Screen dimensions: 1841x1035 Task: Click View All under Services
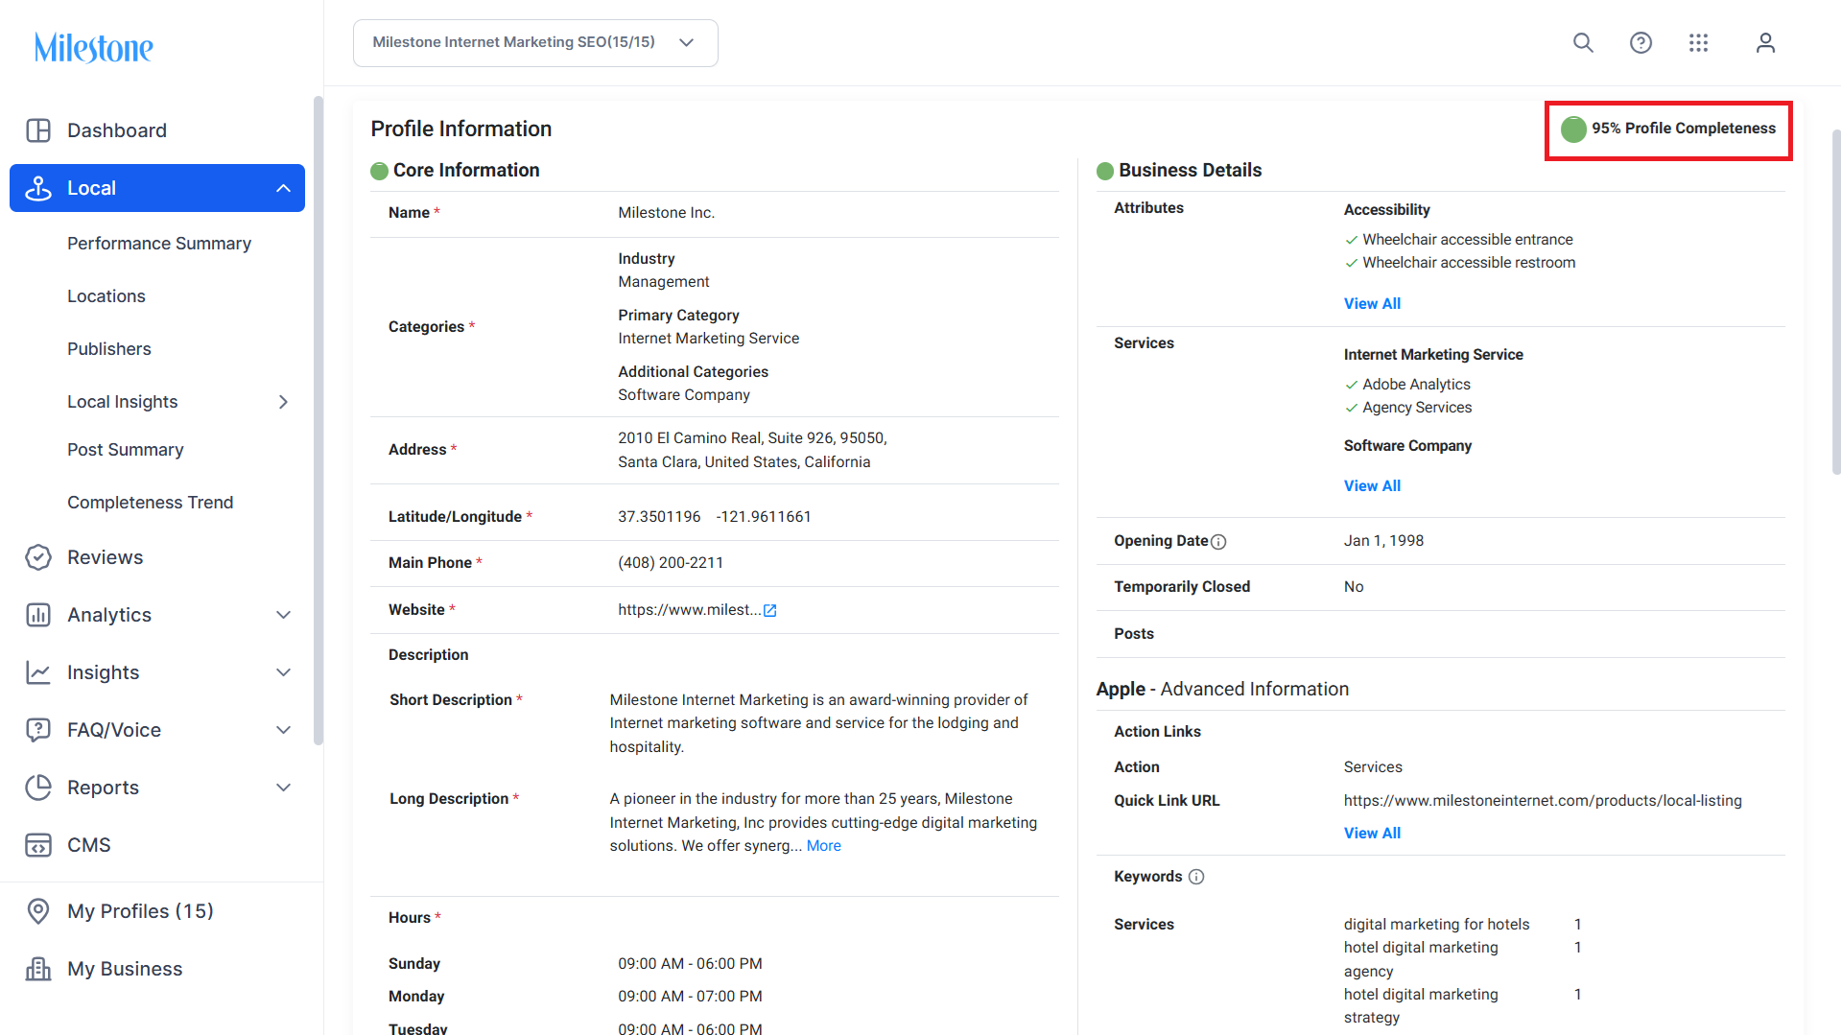click(1372, 486)
